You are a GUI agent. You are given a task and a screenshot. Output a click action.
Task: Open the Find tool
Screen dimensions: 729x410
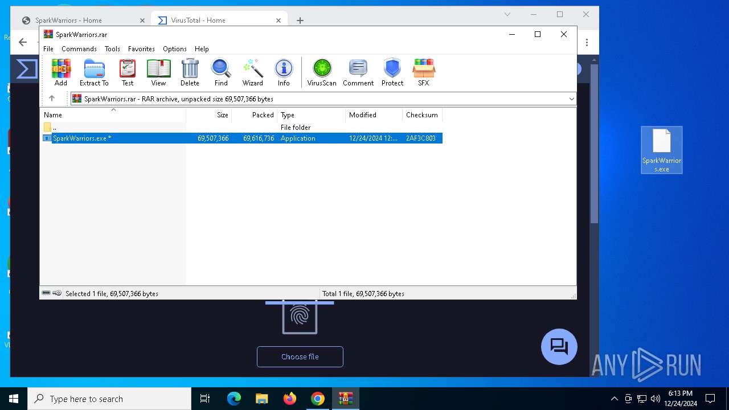click(221, 72)
